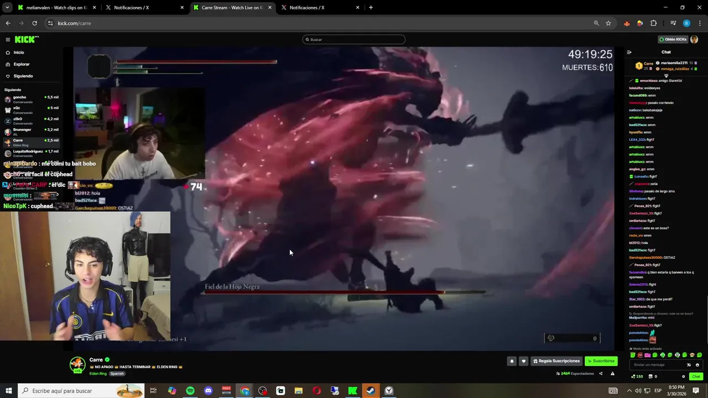Open the chat shop icon showing 0

(652, 376)
